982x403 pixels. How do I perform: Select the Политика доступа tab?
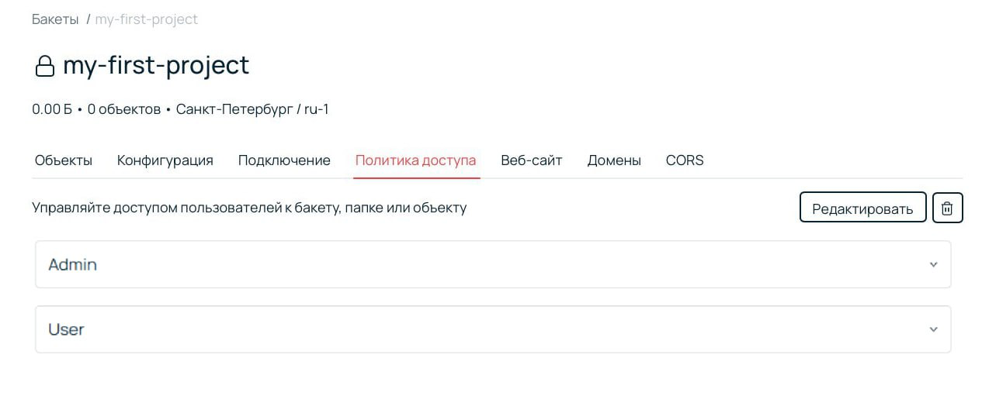point(415,160)
